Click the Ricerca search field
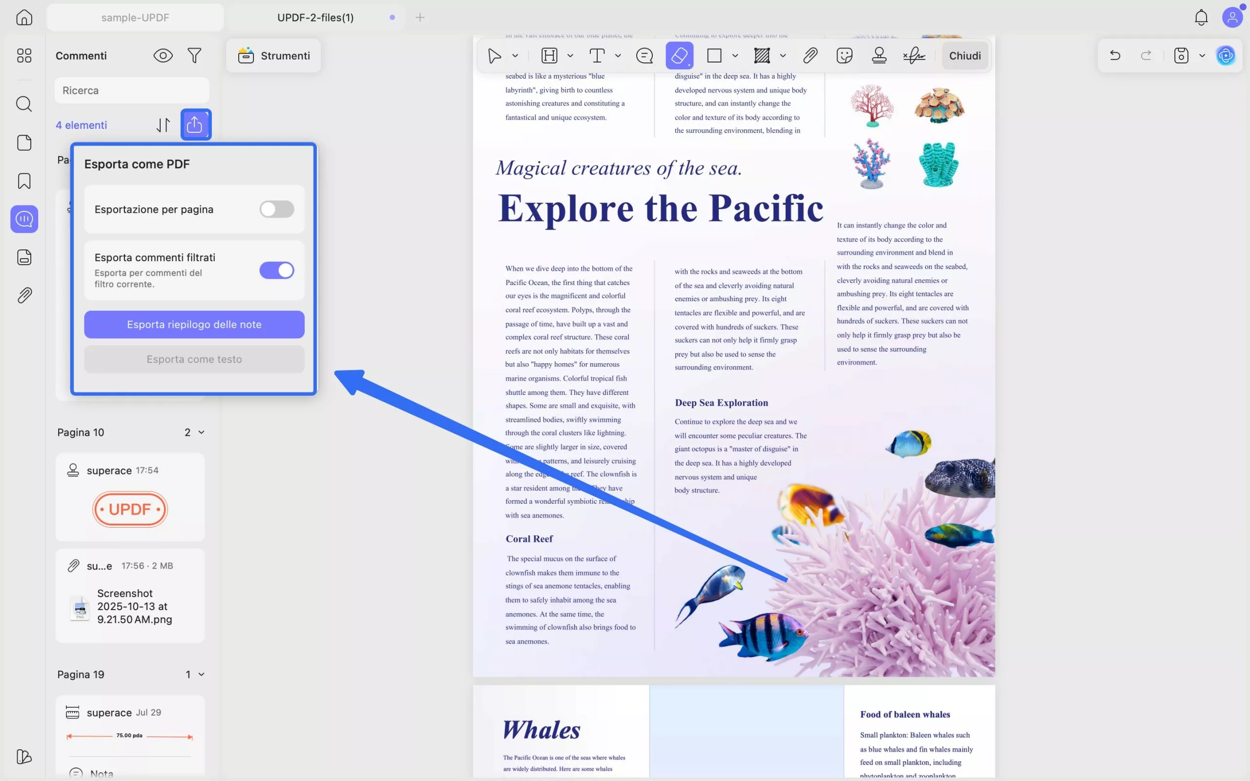This screenshot has height=781, width=1250. tap(132, 90)
